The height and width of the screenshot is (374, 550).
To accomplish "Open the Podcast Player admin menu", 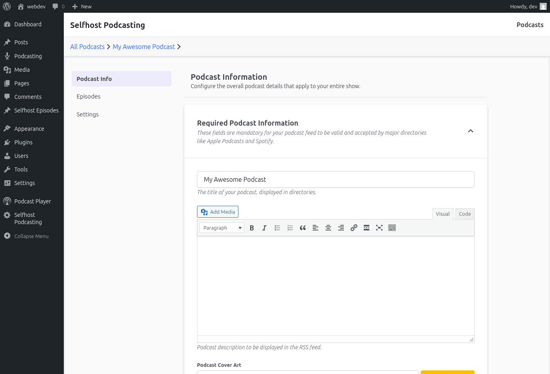I will coord(32,201).
